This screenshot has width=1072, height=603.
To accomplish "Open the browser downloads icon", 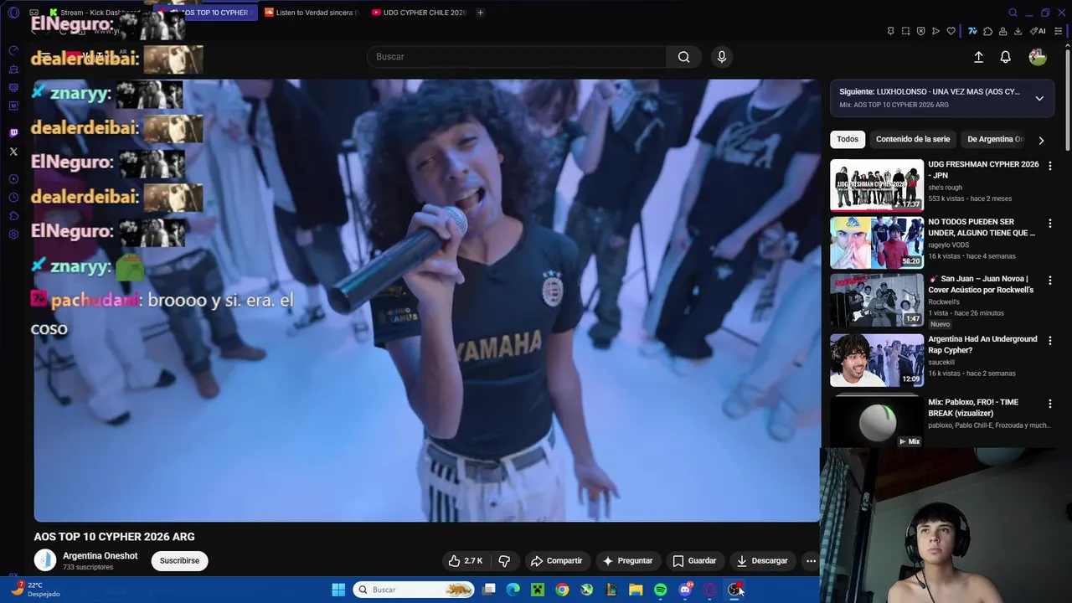I will tap(1018, 31).
